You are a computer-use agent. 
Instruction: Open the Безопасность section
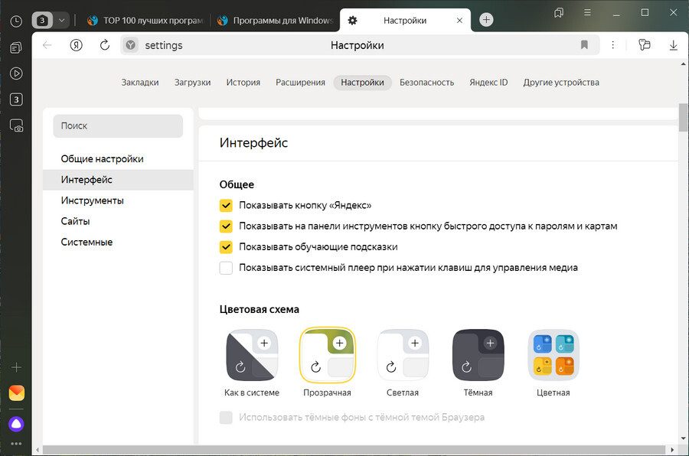(x=426, y=83)
